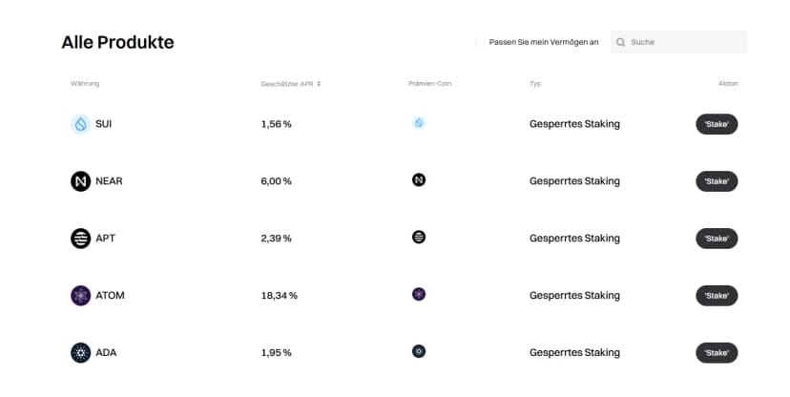790x397 pixels.
Task: Enable 'Passen Sie mein Vermögen an' checkbox
Action: (480, 42)
